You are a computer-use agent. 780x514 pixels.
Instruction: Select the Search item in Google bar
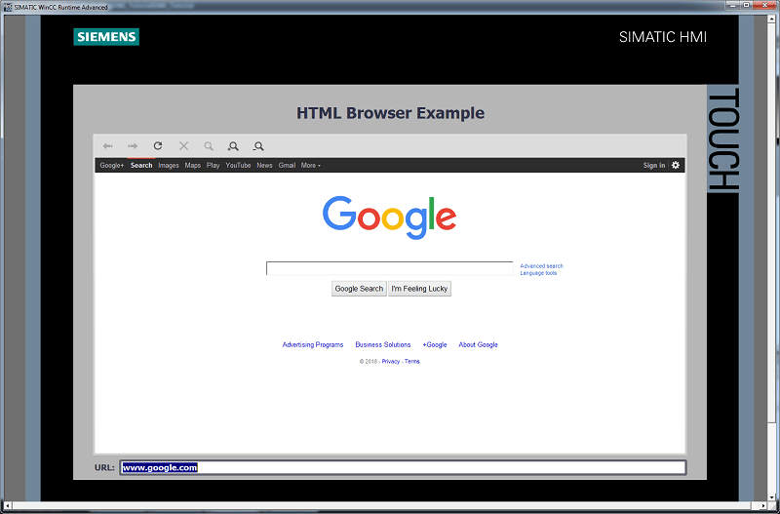pos(141,165)
